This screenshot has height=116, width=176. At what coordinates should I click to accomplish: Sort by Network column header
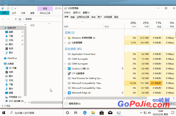click(169, 25)
